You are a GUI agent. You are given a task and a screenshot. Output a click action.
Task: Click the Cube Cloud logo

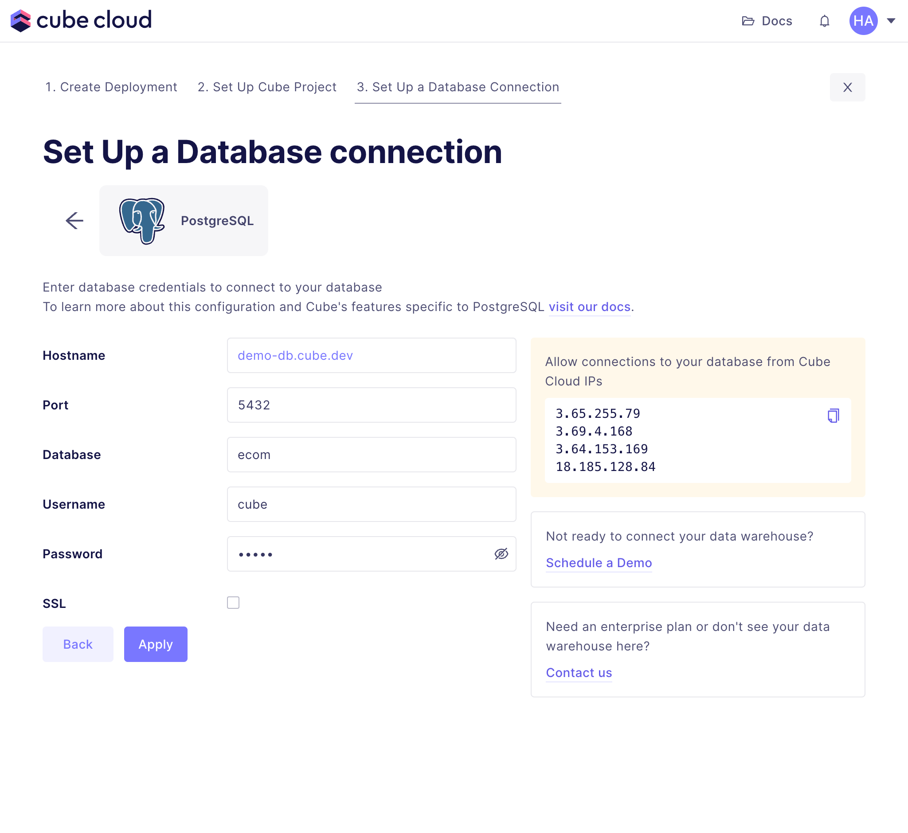81,20
